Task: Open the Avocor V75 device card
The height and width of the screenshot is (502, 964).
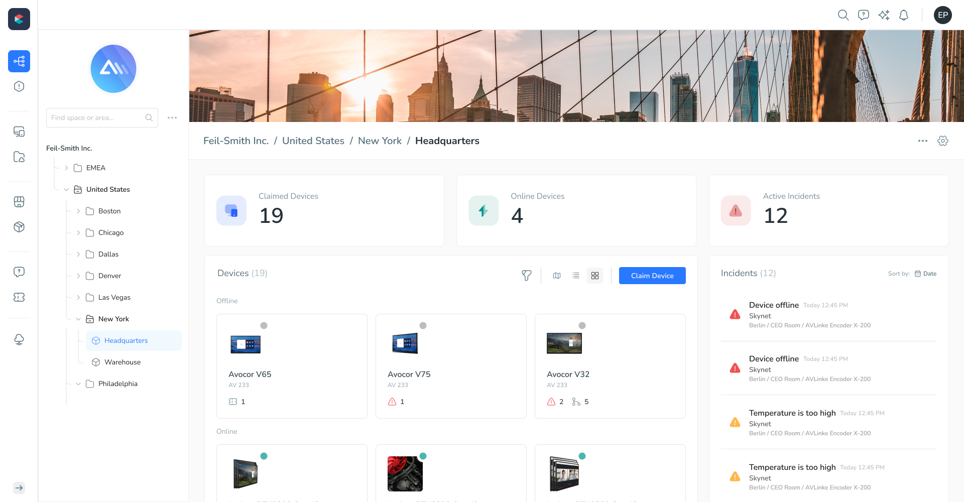Action: pos(451,366)
